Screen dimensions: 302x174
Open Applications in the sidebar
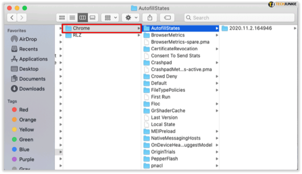click(x=29, y=59)
